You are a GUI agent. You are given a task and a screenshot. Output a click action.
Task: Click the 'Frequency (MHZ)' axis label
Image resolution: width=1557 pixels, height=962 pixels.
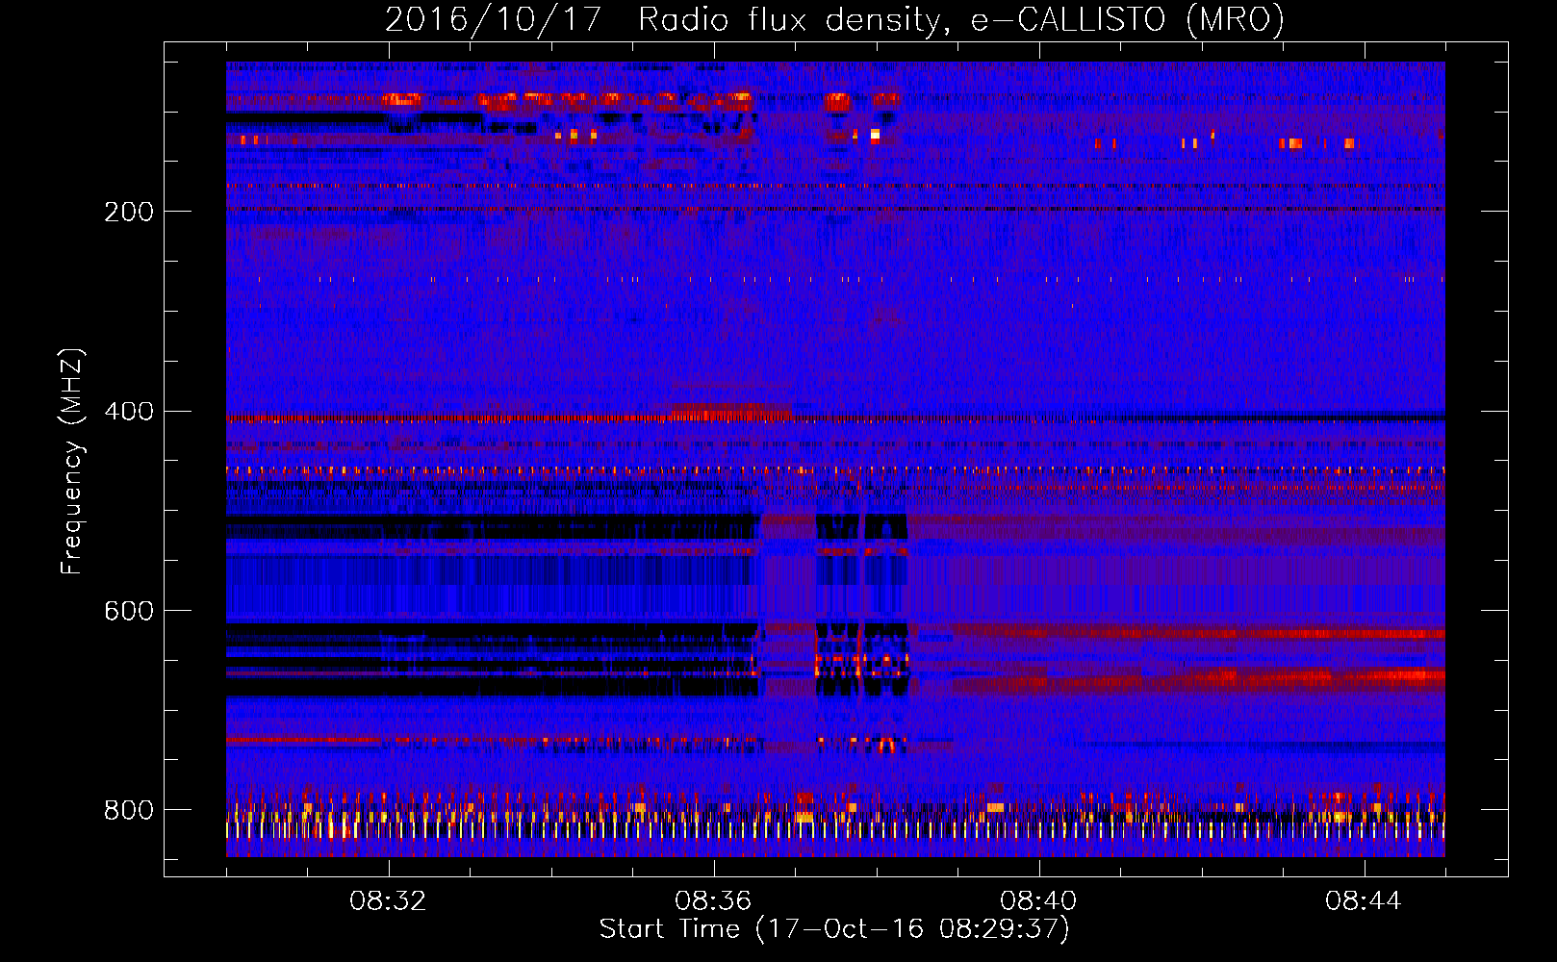click(71, 461)
